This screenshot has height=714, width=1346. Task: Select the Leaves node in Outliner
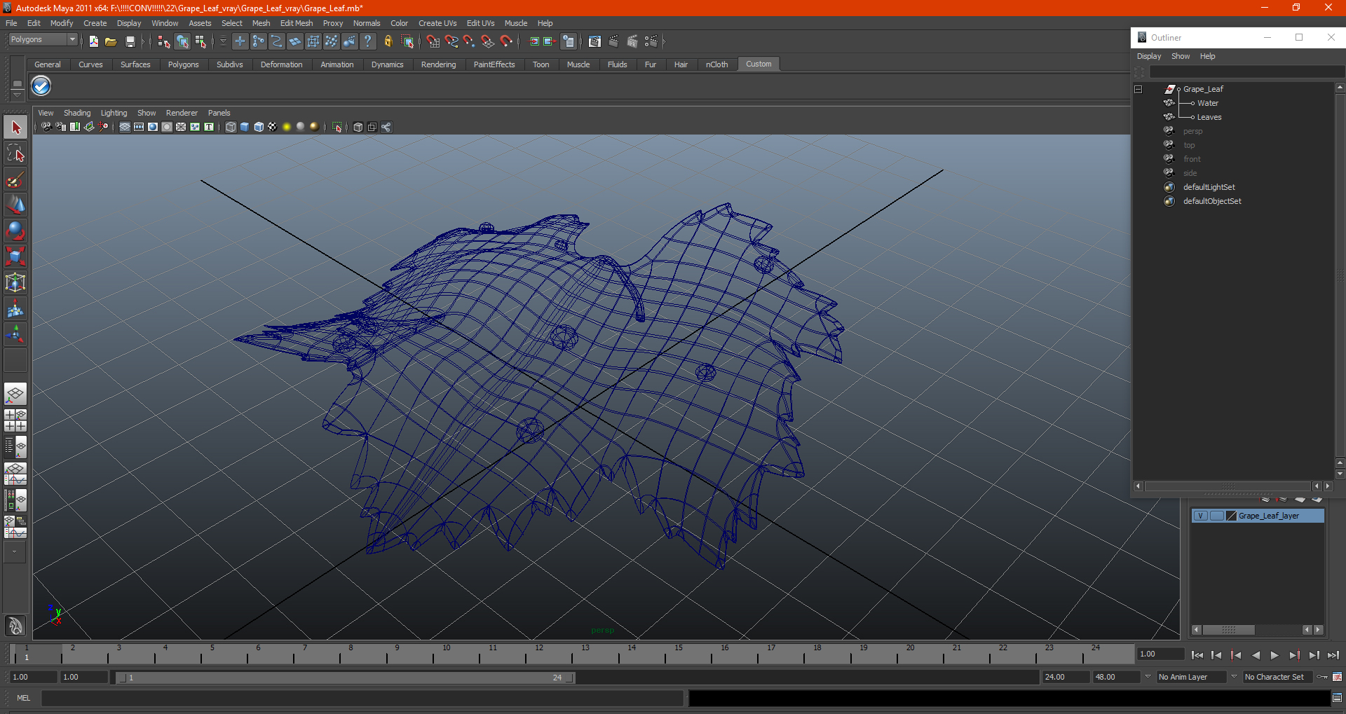click(x=1209, y=117)
